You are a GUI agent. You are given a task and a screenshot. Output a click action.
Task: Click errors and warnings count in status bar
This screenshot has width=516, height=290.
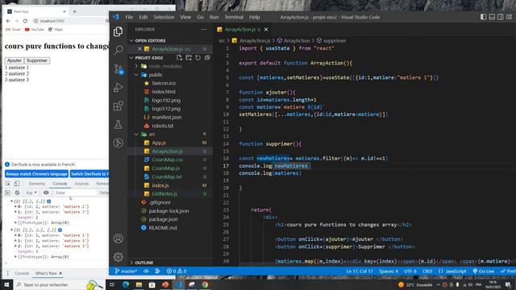177,271
